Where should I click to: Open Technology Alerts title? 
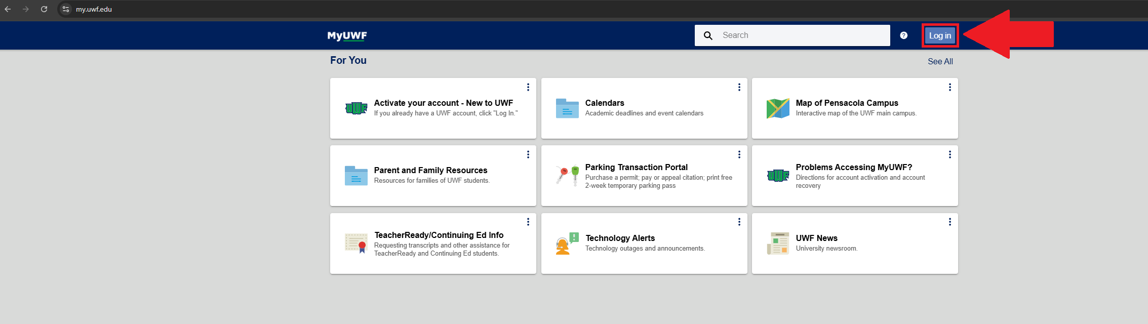pyautogui.click(x=620, y=238)
